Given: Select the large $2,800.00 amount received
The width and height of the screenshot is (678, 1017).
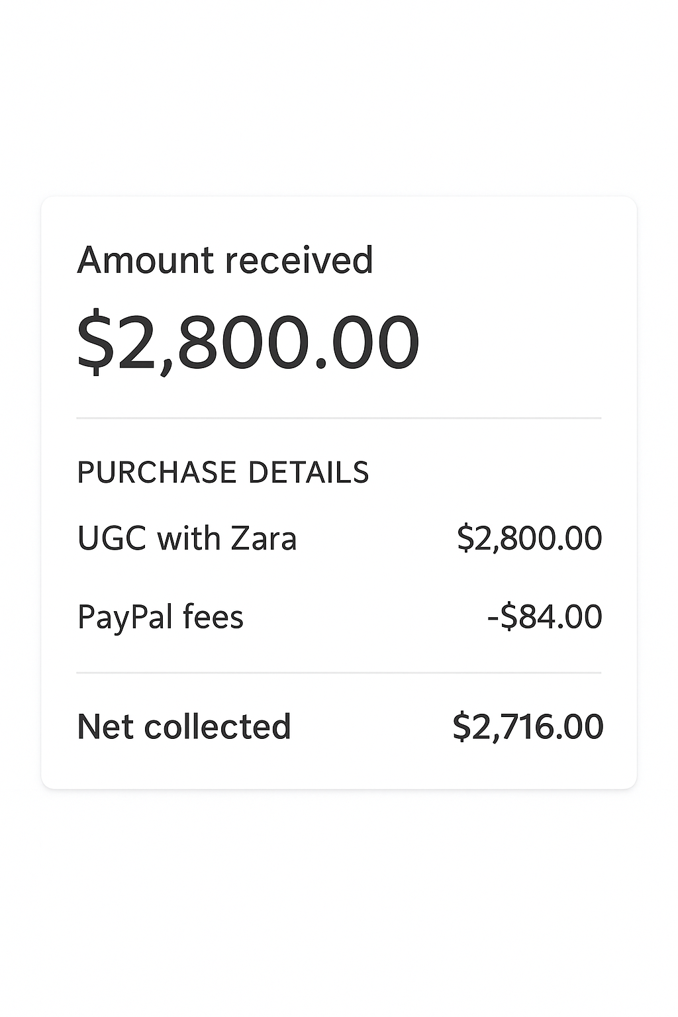Looking at the screenshot, I should (248, 342).
